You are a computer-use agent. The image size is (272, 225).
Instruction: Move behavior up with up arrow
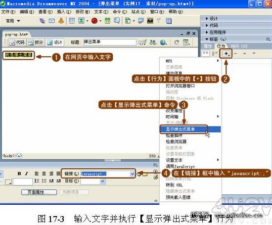click(245, 53)
